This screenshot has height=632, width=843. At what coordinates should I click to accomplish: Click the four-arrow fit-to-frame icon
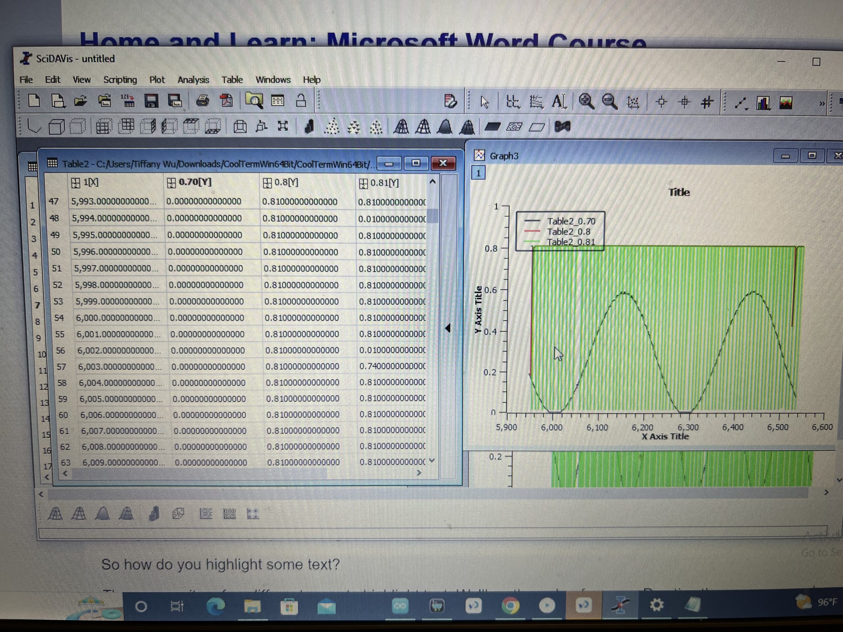click(283, 126)
